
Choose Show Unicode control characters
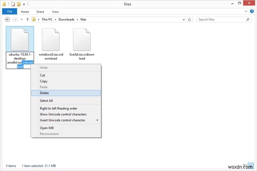(66, 114)
